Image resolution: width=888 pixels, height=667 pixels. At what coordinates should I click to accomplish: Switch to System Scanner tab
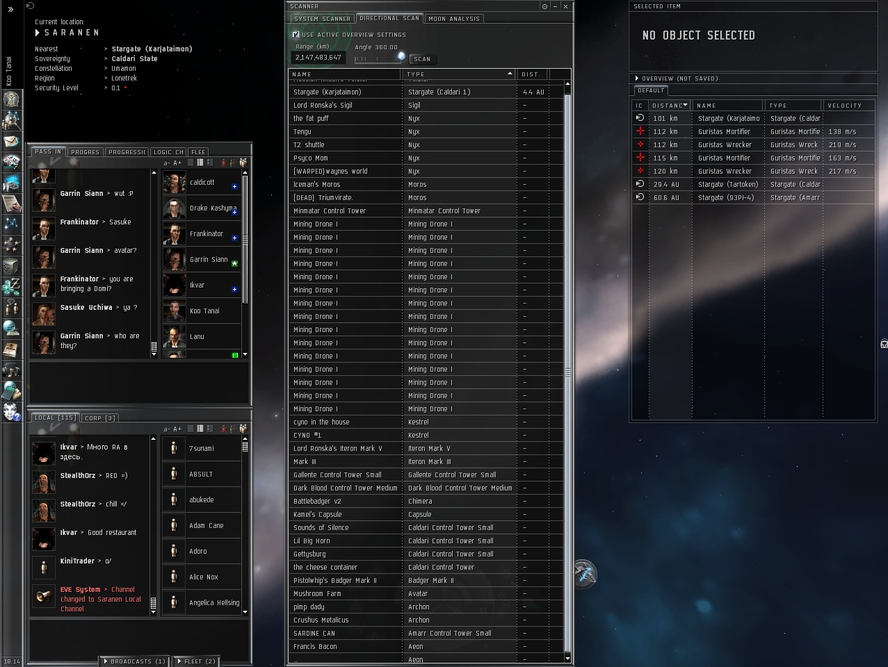[x=323, y=19]
